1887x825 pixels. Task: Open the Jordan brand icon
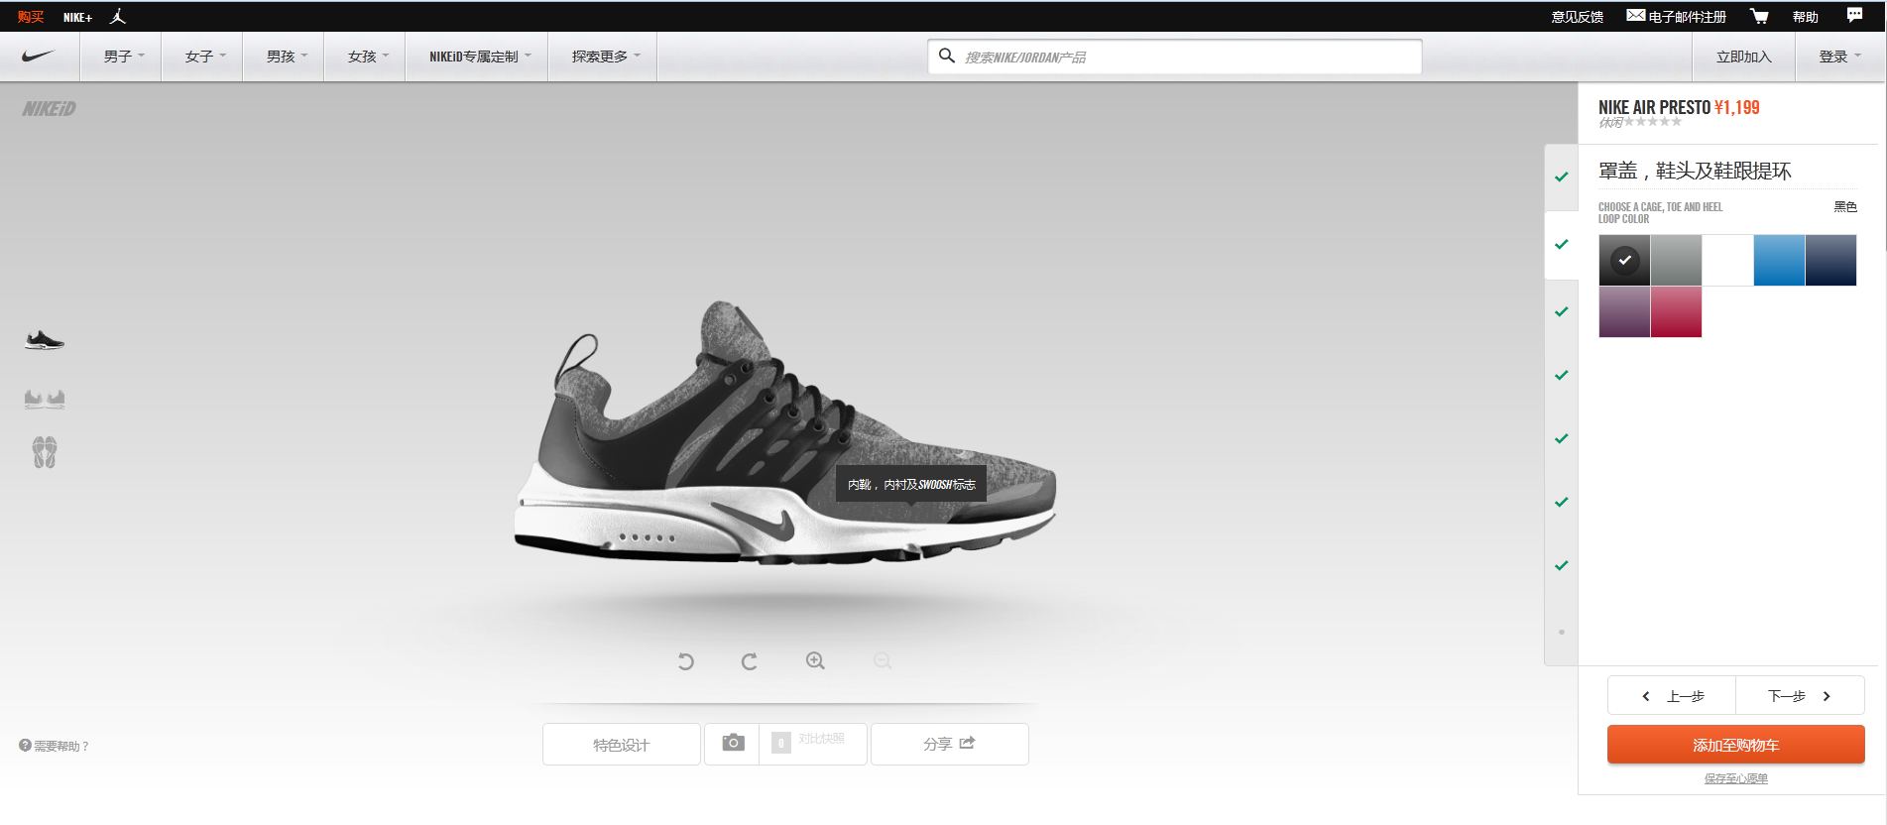point(118,17)
